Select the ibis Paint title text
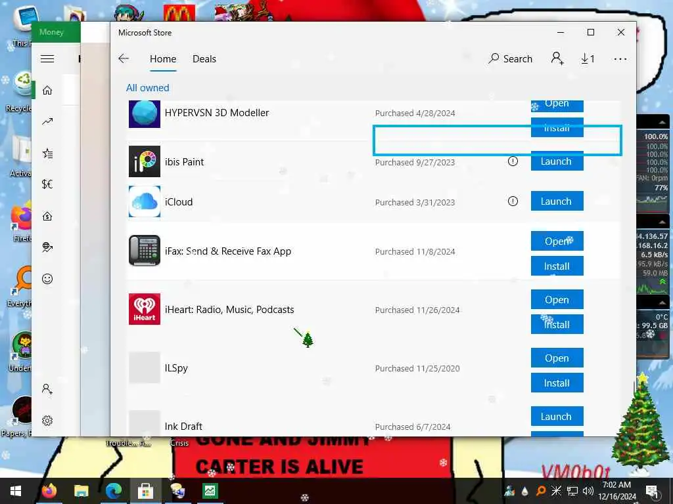This screenshot has height=504, width=673. [x=184, y=162]
